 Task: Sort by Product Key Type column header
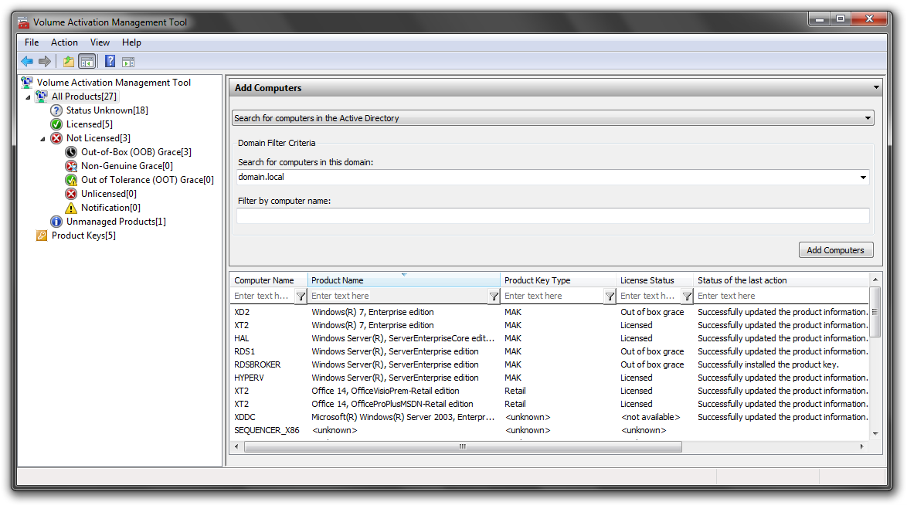coord(559,280)
